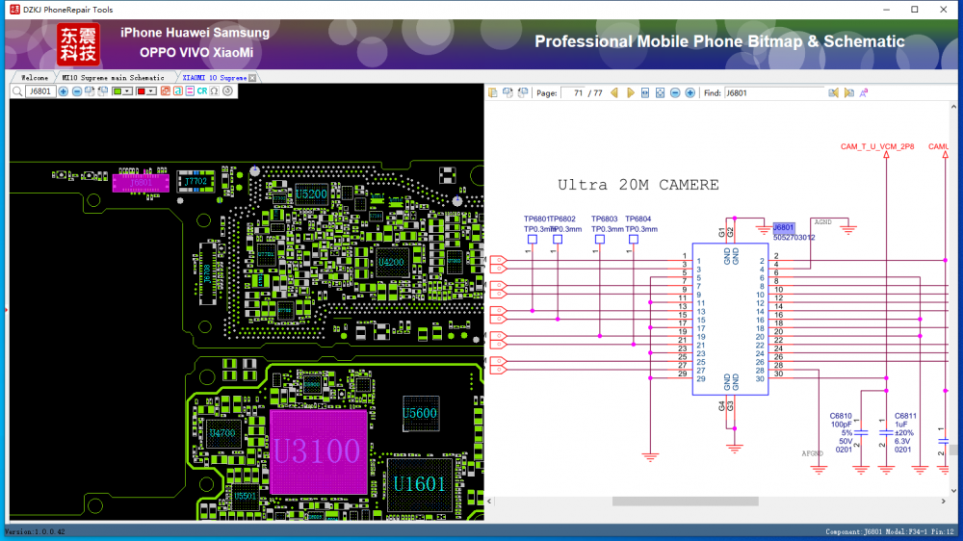
Task: Click find next icon beside Find field
Action: [x=849, y=93]
